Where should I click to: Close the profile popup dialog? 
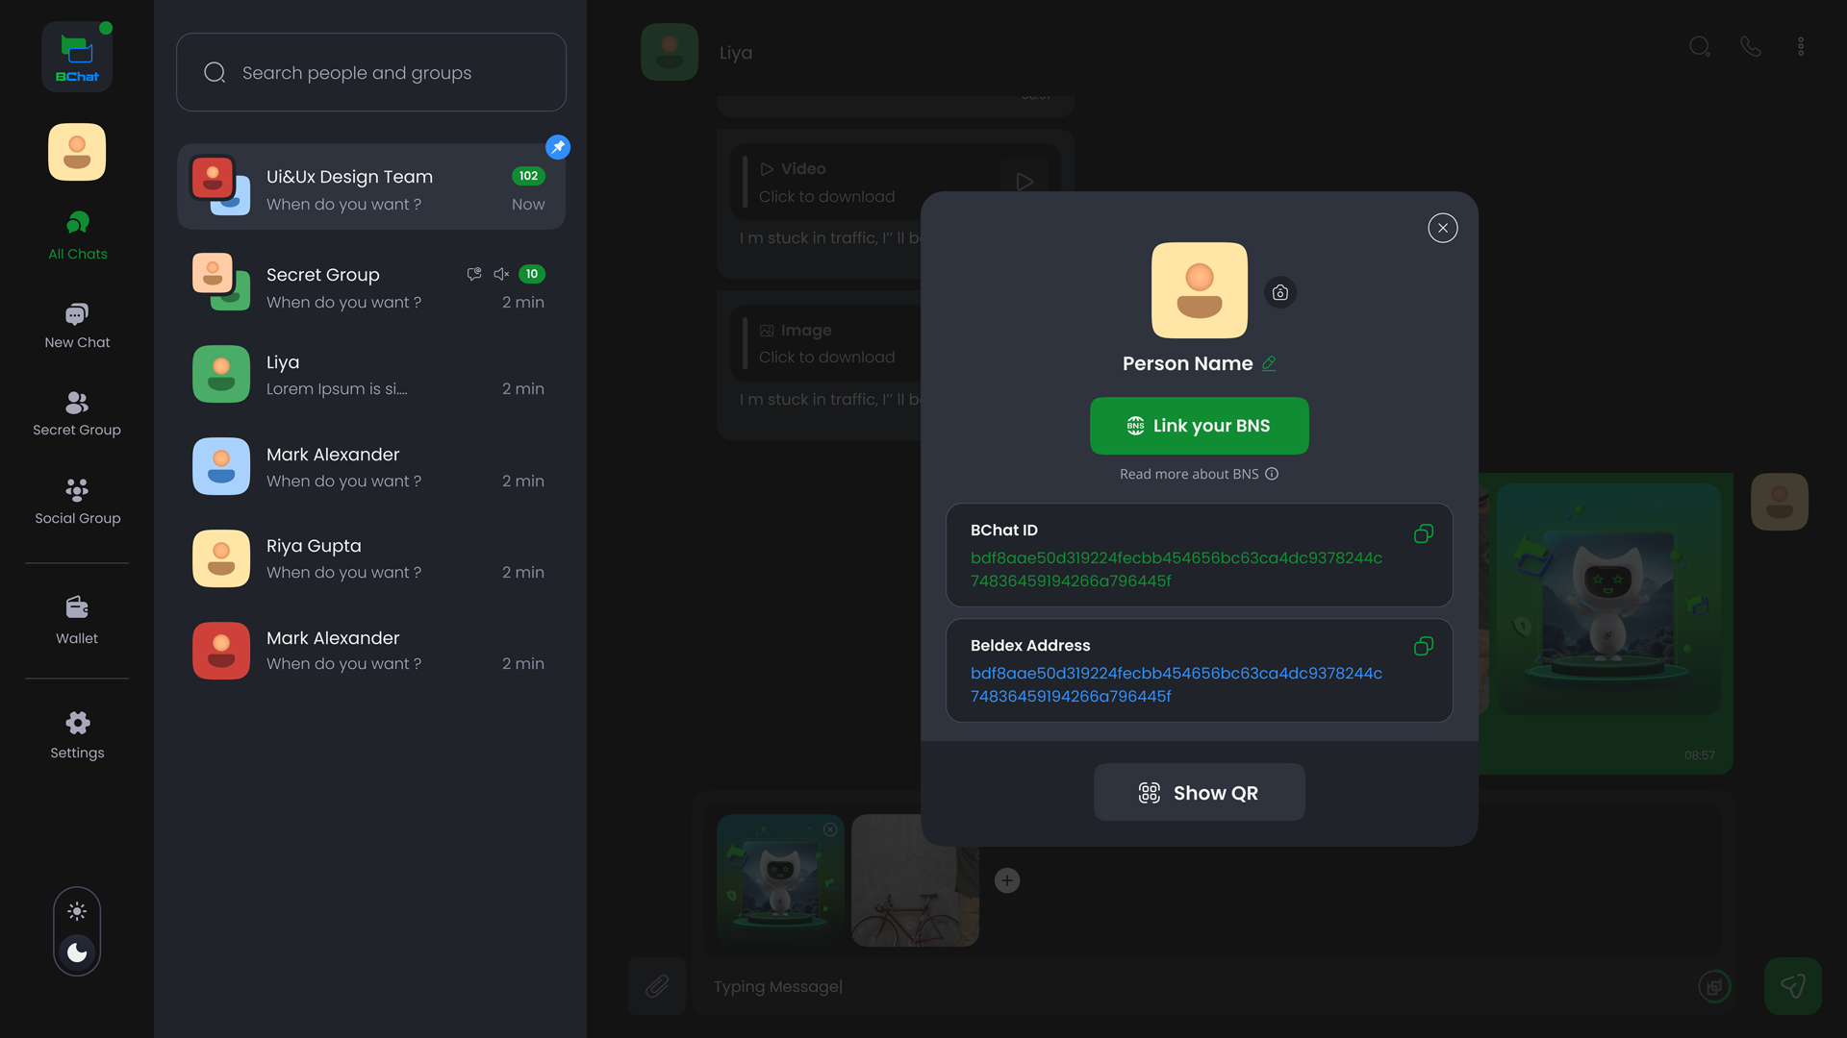pyautogui.click(x=1442, y=228)
